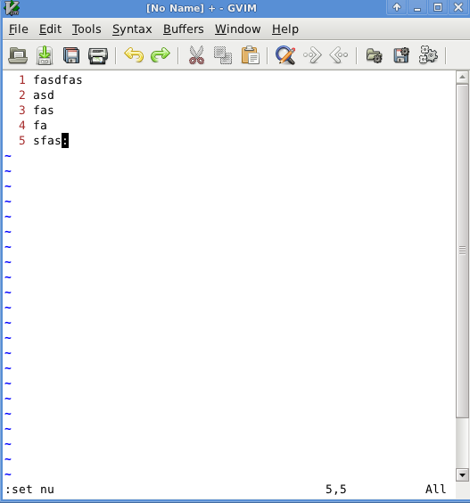Screen dimensions: 470x503
Task: Click the text 'fasdfas' on line 1
Action: [58, 80]
